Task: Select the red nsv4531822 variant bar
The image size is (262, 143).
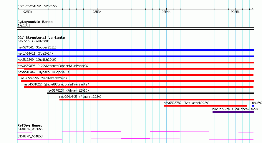Action: pos(139,87)
